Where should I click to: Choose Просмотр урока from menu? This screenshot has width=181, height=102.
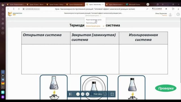91,23
